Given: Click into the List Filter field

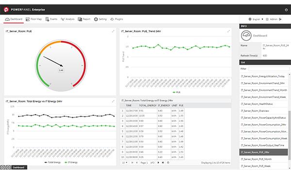Looking at the screenshot, I should (269, 69).
